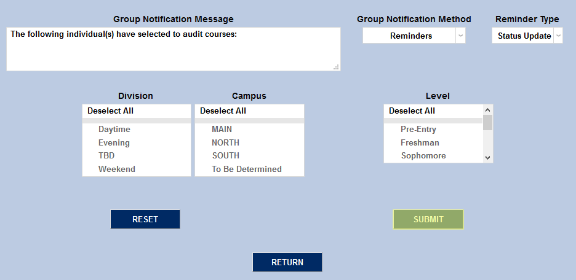This screenshot has height=280, width=576.
Task: Select Freshman level option
Action: 420,143
